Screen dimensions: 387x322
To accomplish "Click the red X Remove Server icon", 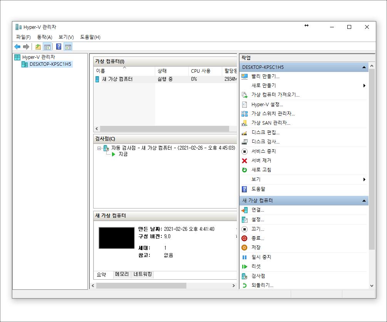I will tap(245, 161).
